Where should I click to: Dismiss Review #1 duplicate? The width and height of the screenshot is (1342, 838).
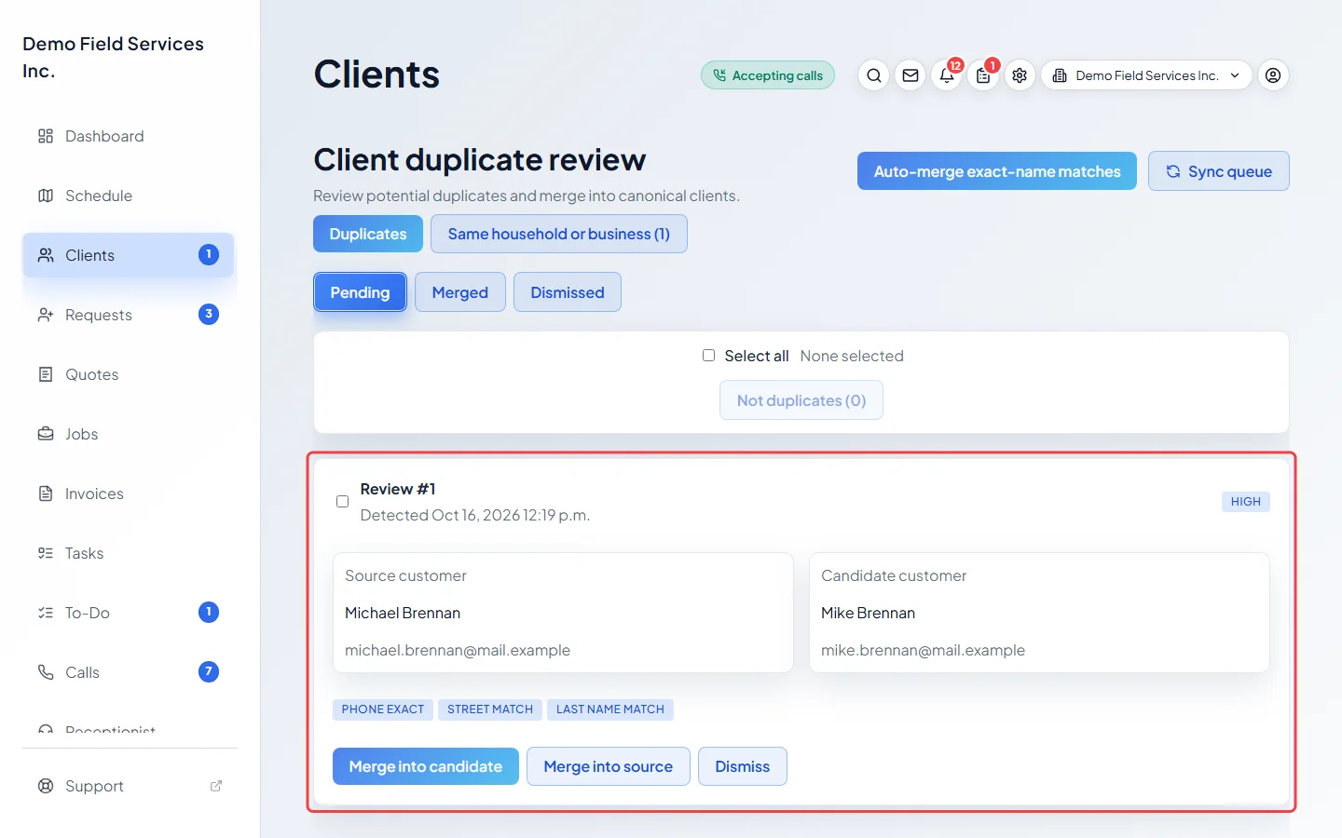tap(743, 766)
